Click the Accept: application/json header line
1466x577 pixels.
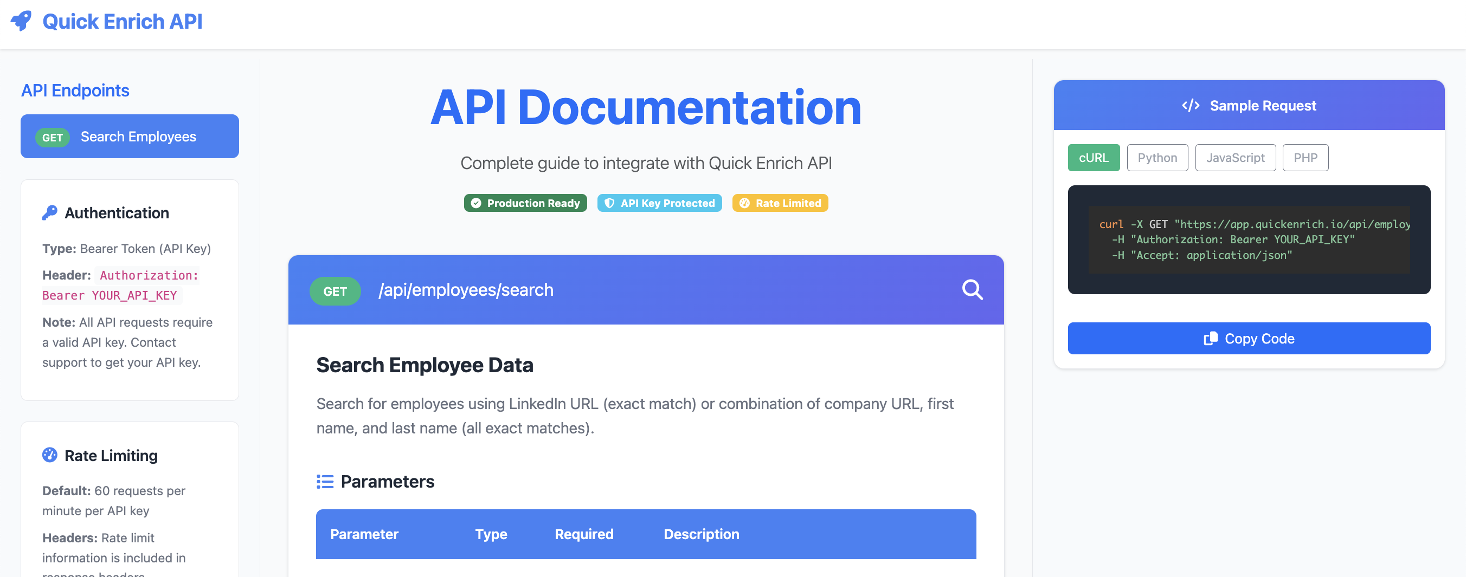tap(1201, 255)
